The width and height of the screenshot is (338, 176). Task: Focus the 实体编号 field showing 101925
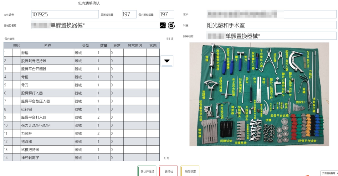click(65, 14)
